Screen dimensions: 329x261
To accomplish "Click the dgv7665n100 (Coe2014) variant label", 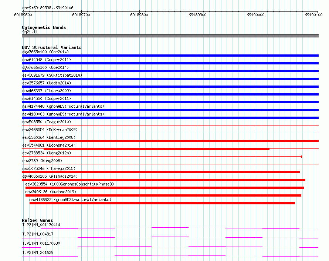I will (45, 52).
